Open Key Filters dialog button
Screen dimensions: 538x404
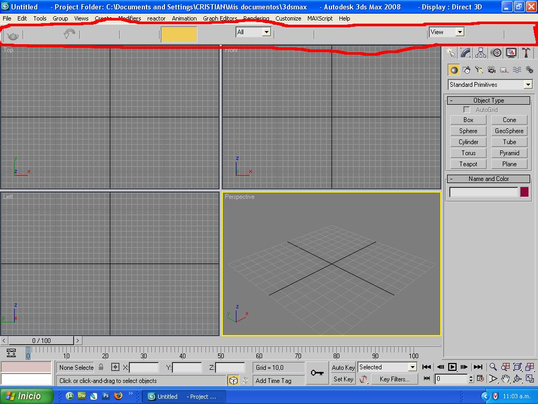[x=395, y=379]
